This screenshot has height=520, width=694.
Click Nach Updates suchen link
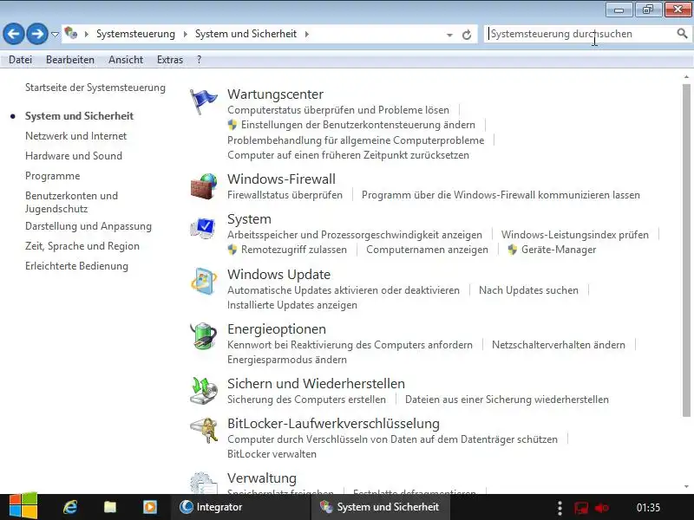click(528, 290)
